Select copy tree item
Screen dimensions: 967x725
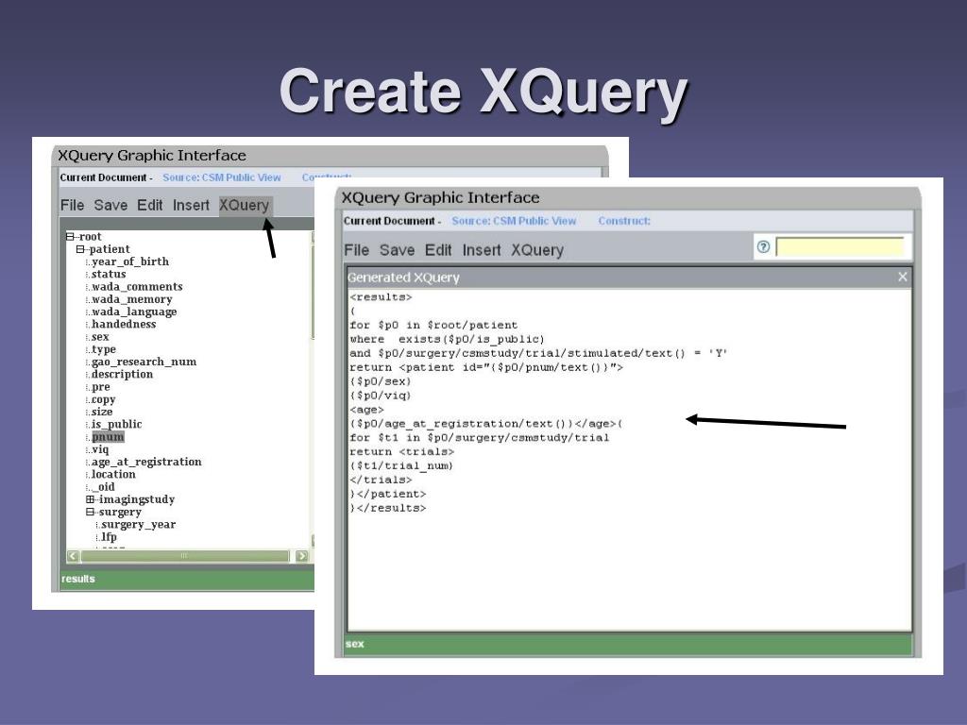click(103, 399)
